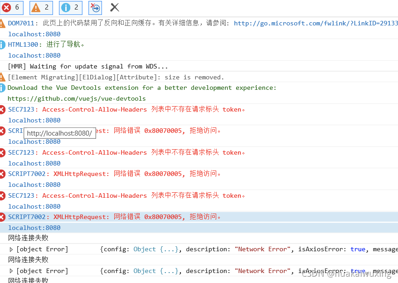This screenshot has width=398, height=283.
Task: Toggle the info filter showing count 2
Action: [69, 7]
